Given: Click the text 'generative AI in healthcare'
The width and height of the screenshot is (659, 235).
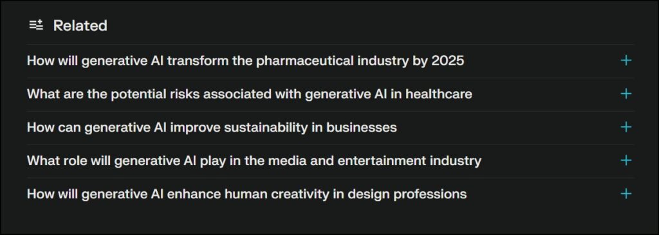Looking at the screenshot, I should [388, 94].
